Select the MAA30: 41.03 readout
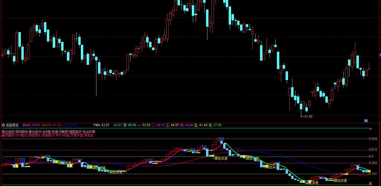Viewport: 381px width, 186px height. click(51, 125)
